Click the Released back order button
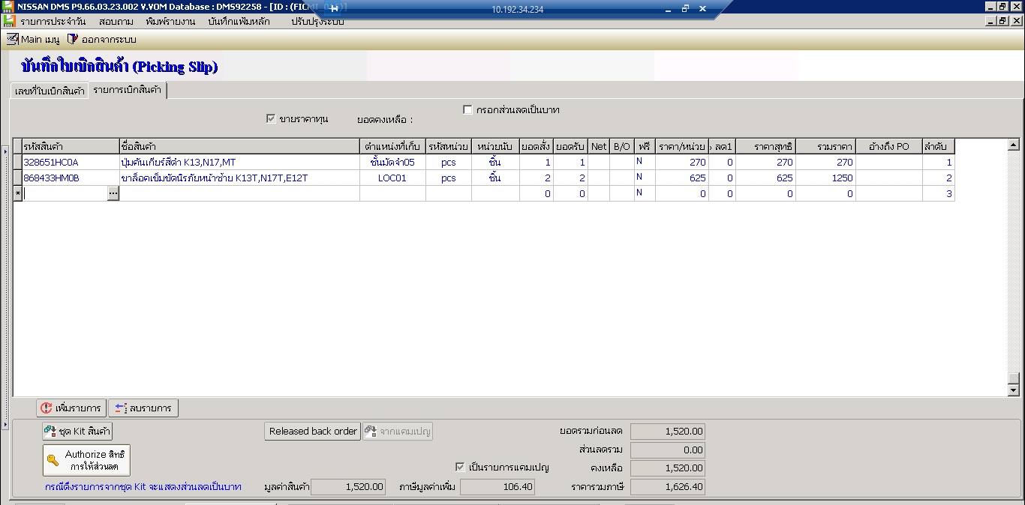This screenshot has height=505, width=1025. [313, 431]
